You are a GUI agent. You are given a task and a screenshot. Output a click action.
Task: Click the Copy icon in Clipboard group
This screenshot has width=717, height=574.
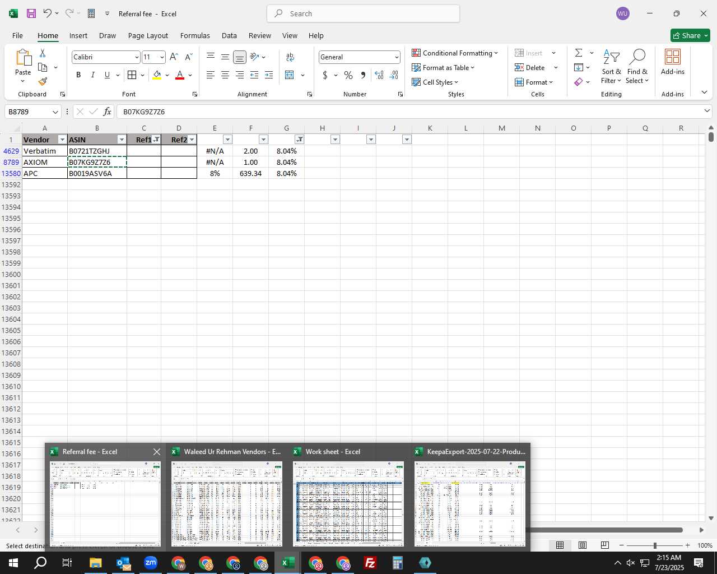click(43, 67)
